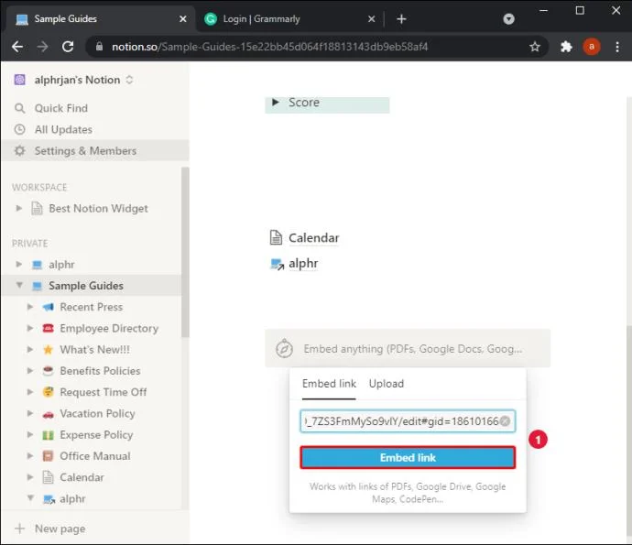Click the Office Manual book icon
Image resolution: width=632 pixels, height=545 pixels.
click(x=48, y=456)
